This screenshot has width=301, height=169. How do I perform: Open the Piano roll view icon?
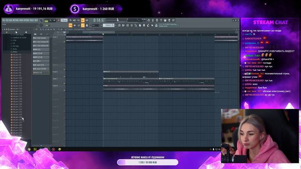(x=123, y=25)
